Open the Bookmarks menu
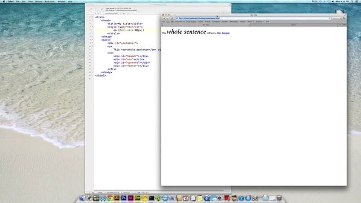Viewport: 361px width, 203px height. (x=50, y=1)
